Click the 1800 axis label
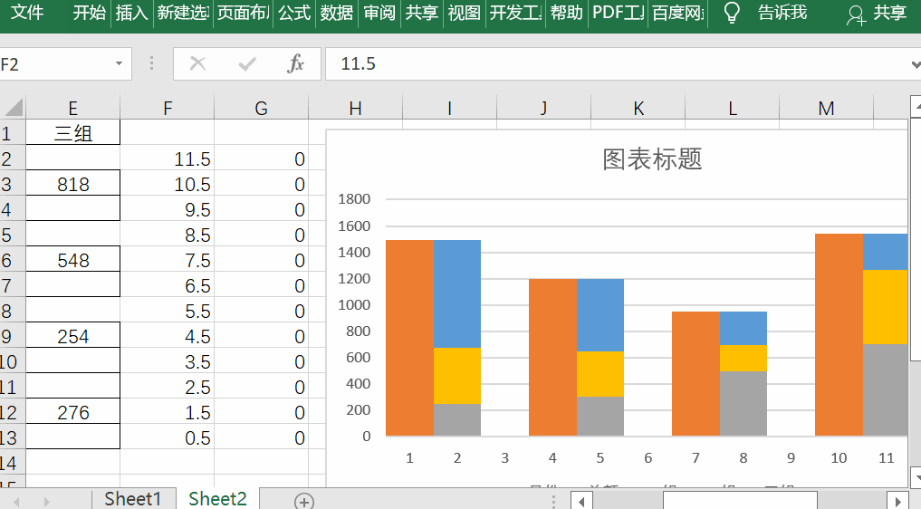 (x=354, y=198)
